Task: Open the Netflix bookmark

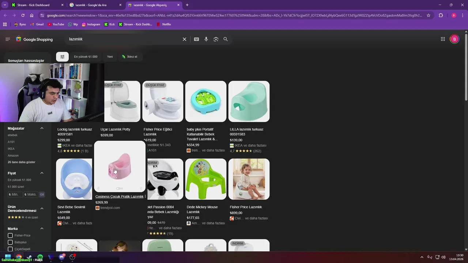Action: (164, 24)
